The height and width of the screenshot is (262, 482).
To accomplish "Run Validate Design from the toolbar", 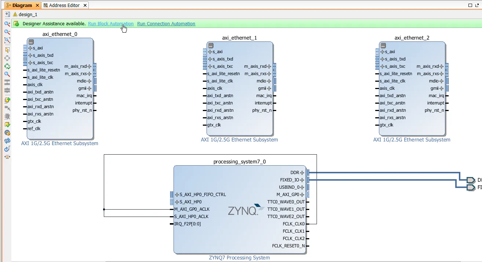I will pyautogui.click(x=7, y=125).
